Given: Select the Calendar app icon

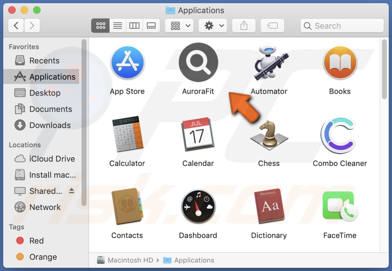Looking at the screenshot, I should (198, 134).
